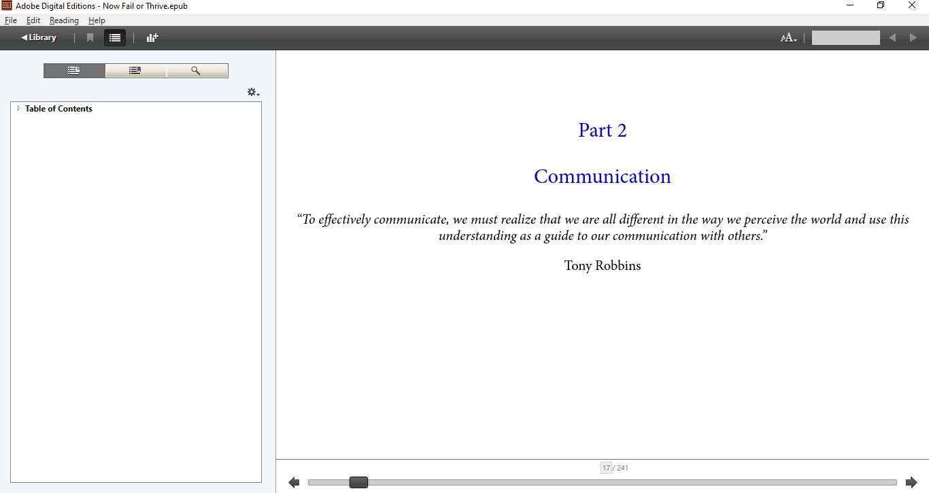This screenshot has height=493, width=929.
Task: Go to next page arrow
Action: [x=911, y=482]
